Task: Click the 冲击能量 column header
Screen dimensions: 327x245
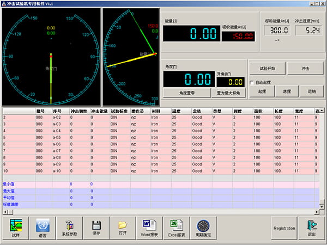Action: pos(99,111)
